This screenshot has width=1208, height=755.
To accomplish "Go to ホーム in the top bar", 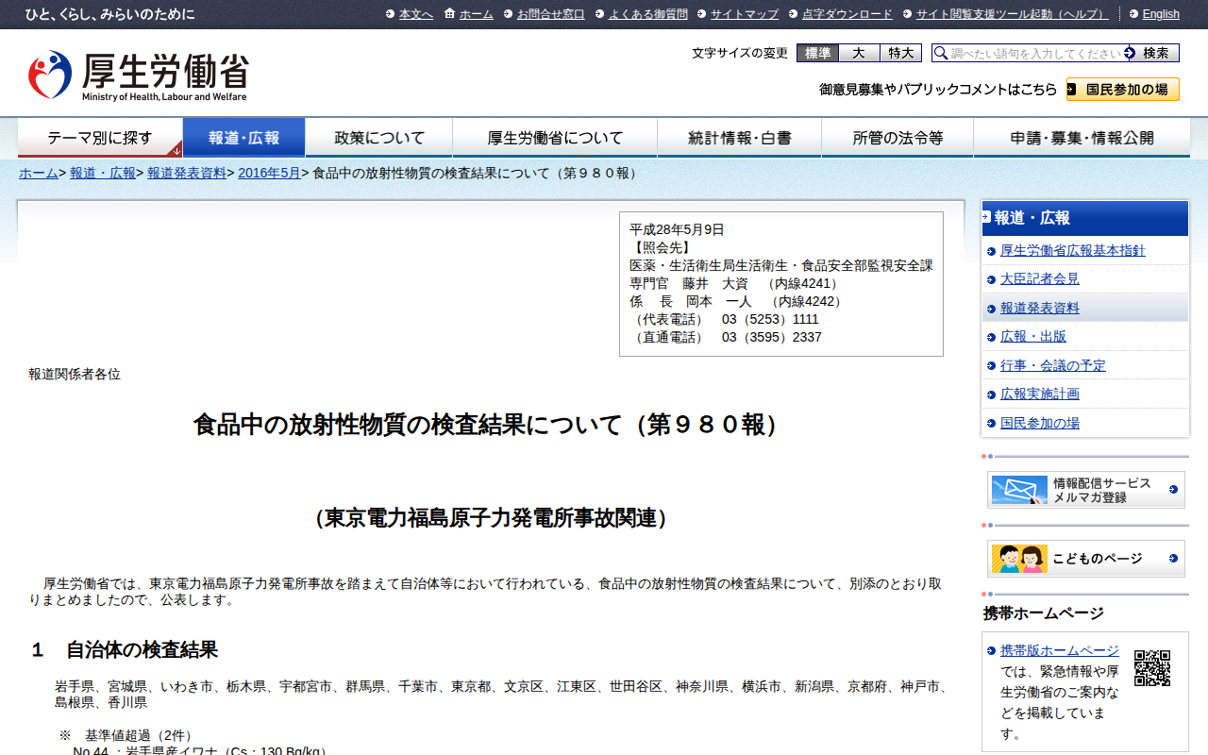I will click(x=477, y=14).
